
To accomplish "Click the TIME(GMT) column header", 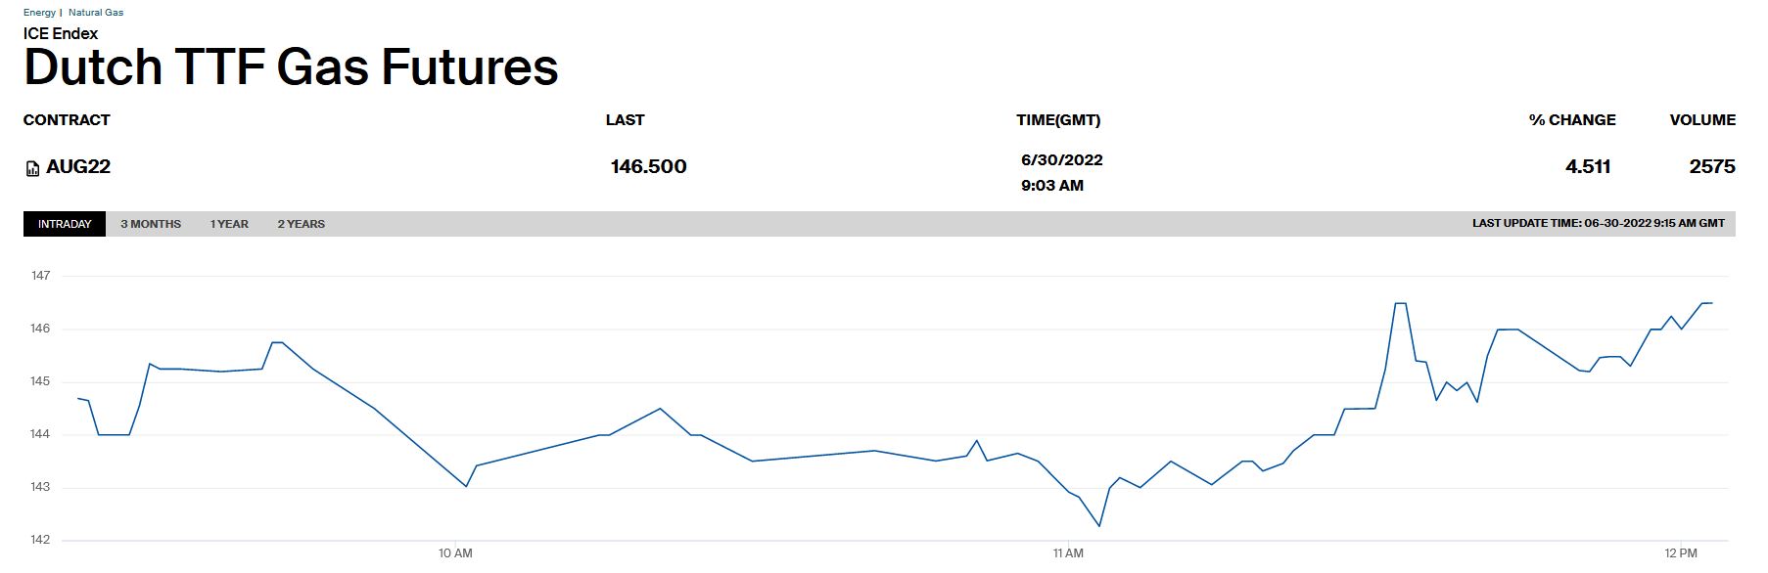I will (x=1058, y=120).
